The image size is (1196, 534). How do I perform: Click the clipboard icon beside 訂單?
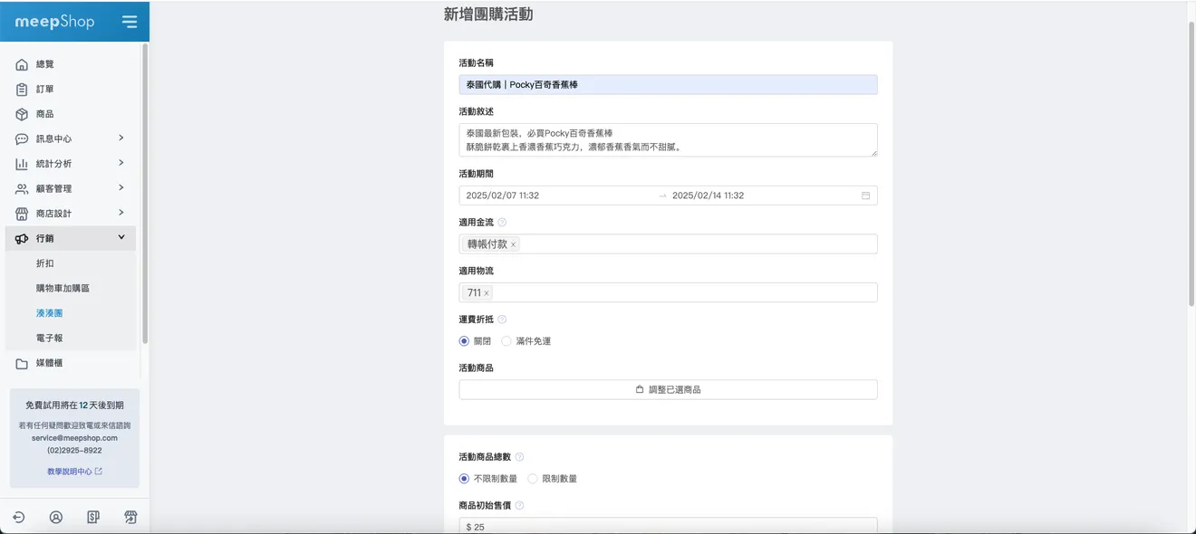(22, 90)
